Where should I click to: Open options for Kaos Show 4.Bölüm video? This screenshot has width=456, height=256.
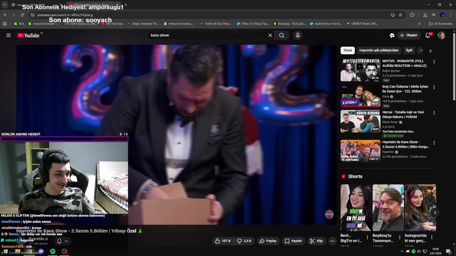click(434, 143)
